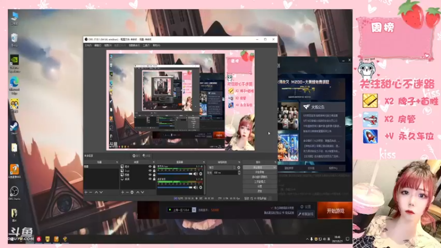
Task: Move the source up in the Sources panel
Action: point(138,192)
